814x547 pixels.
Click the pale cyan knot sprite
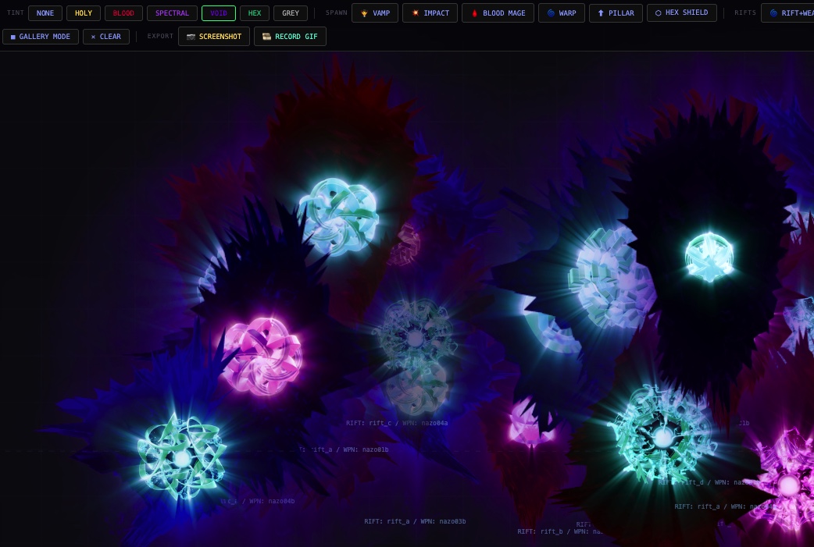(x=338, y=217)
